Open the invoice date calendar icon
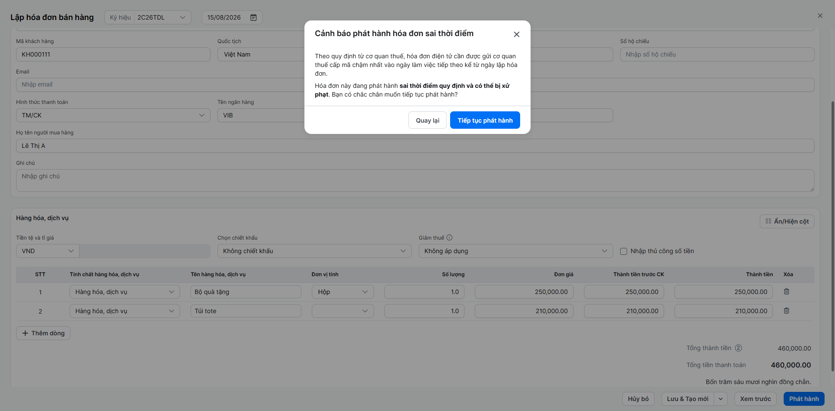The width and height of the screenshot is (835, 411). pos(254,17)
